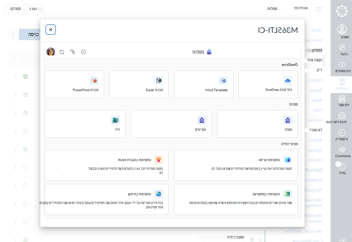Open דיון in the course menu
This screenshot has width=352, height=242.
click(x=319, y=70)
